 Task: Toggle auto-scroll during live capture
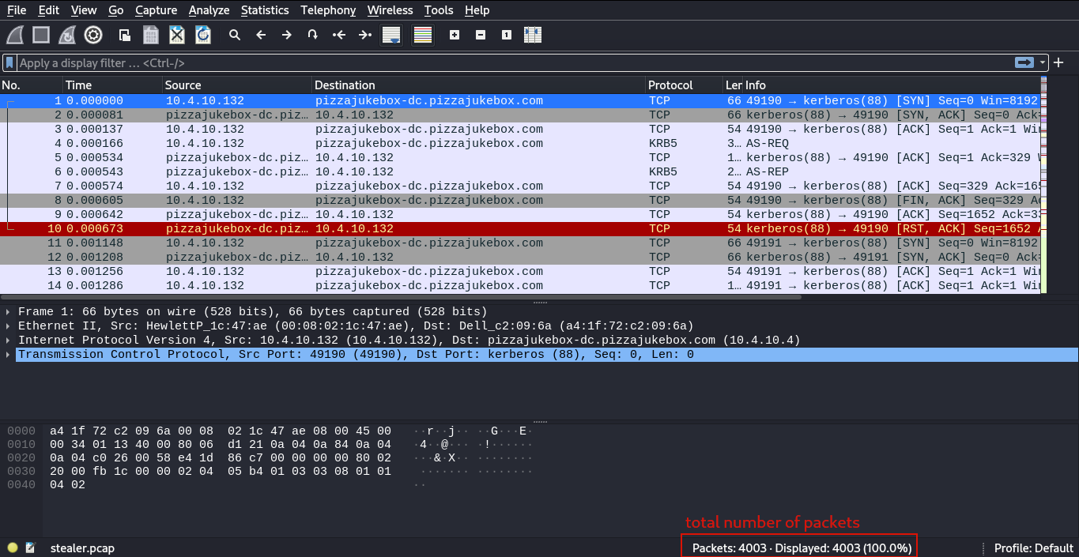point(391,35)
